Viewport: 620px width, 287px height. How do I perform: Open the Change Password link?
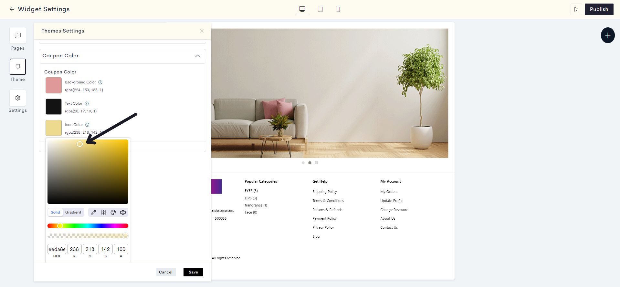click(394, 210)
